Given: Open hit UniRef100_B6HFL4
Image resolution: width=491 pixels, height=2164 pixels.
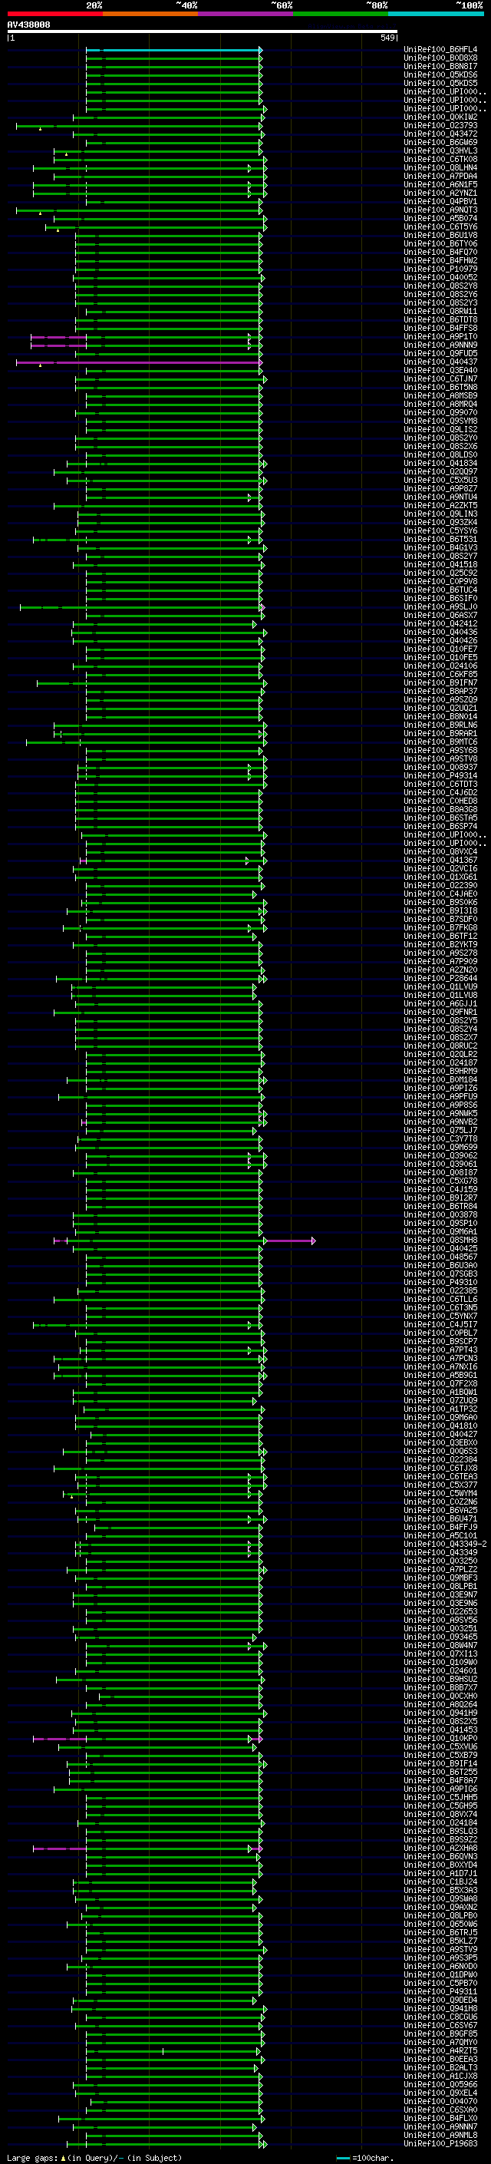Looking at the screenshot, I should (440, 50).
